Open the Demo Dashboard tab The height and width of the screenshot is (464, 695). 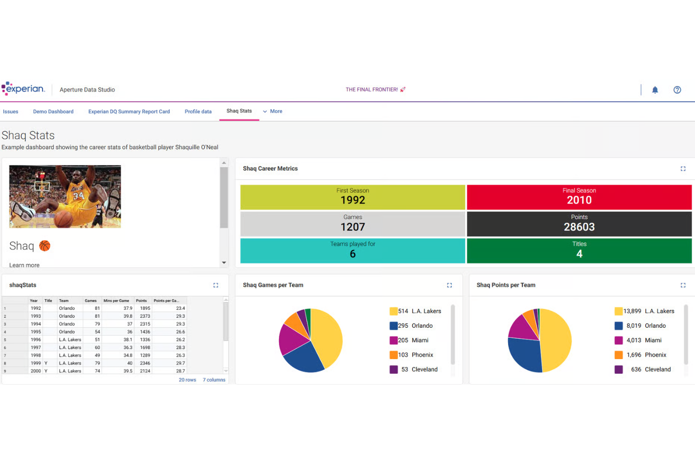tap(53, 111)
